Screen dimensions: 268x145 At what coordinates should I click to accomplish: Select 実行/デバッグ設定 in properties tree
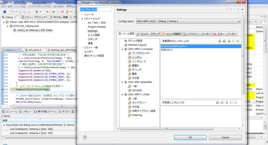coord(94,56)
